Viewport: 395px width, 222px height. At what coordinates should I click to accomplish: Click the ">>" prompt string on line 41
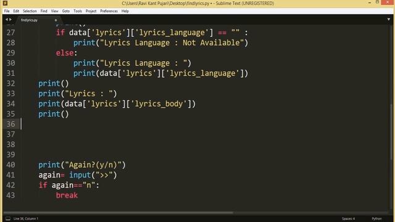pos(104,175)
